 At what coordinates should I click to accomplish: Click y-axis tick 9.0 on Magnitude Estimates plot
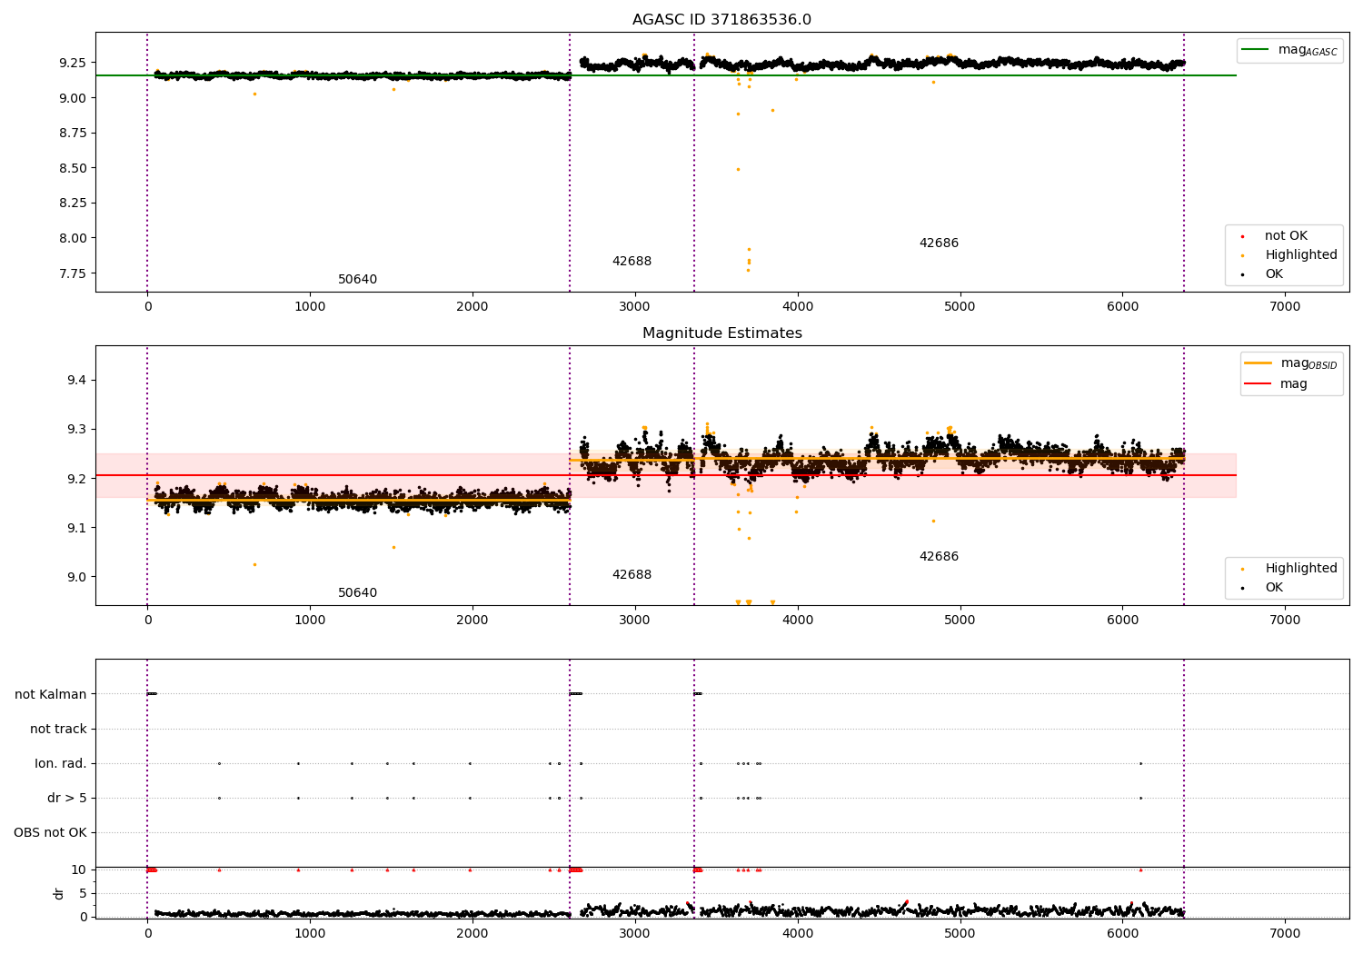click(76, 577)
